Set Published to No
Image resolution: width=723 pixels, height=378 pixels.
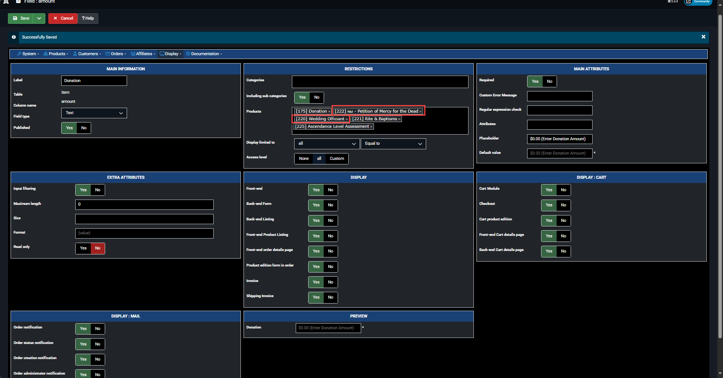click(84, 128)
